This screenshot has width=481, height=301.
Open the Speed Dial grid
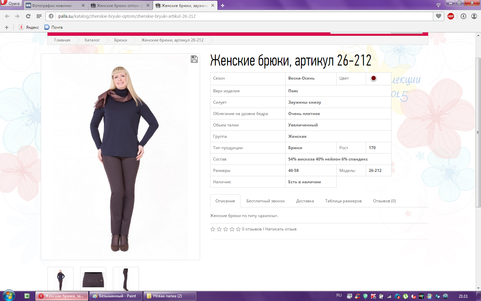coord(39,16)
